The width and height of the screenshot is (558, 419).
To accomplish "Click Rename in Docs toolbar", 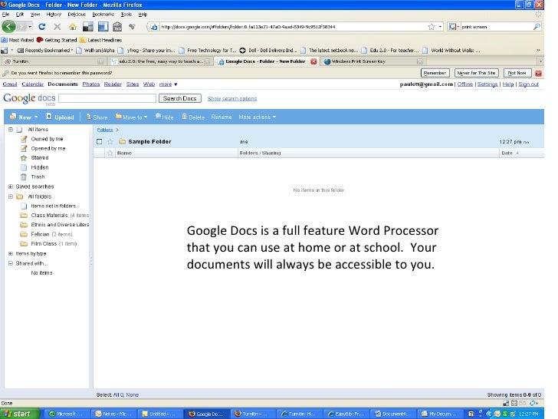I will tap(222, 117).
